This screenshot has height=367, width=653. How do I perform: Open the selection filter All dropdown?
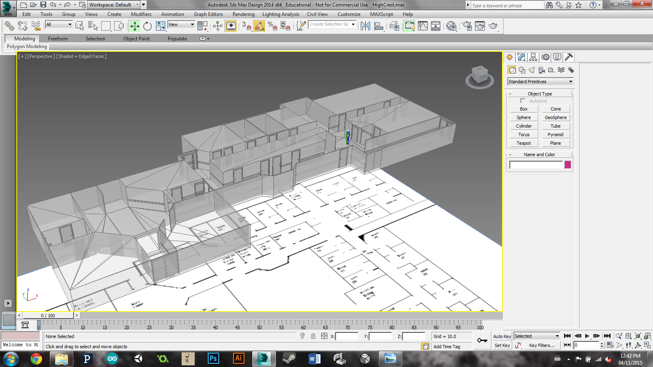[x=59, y=24]
